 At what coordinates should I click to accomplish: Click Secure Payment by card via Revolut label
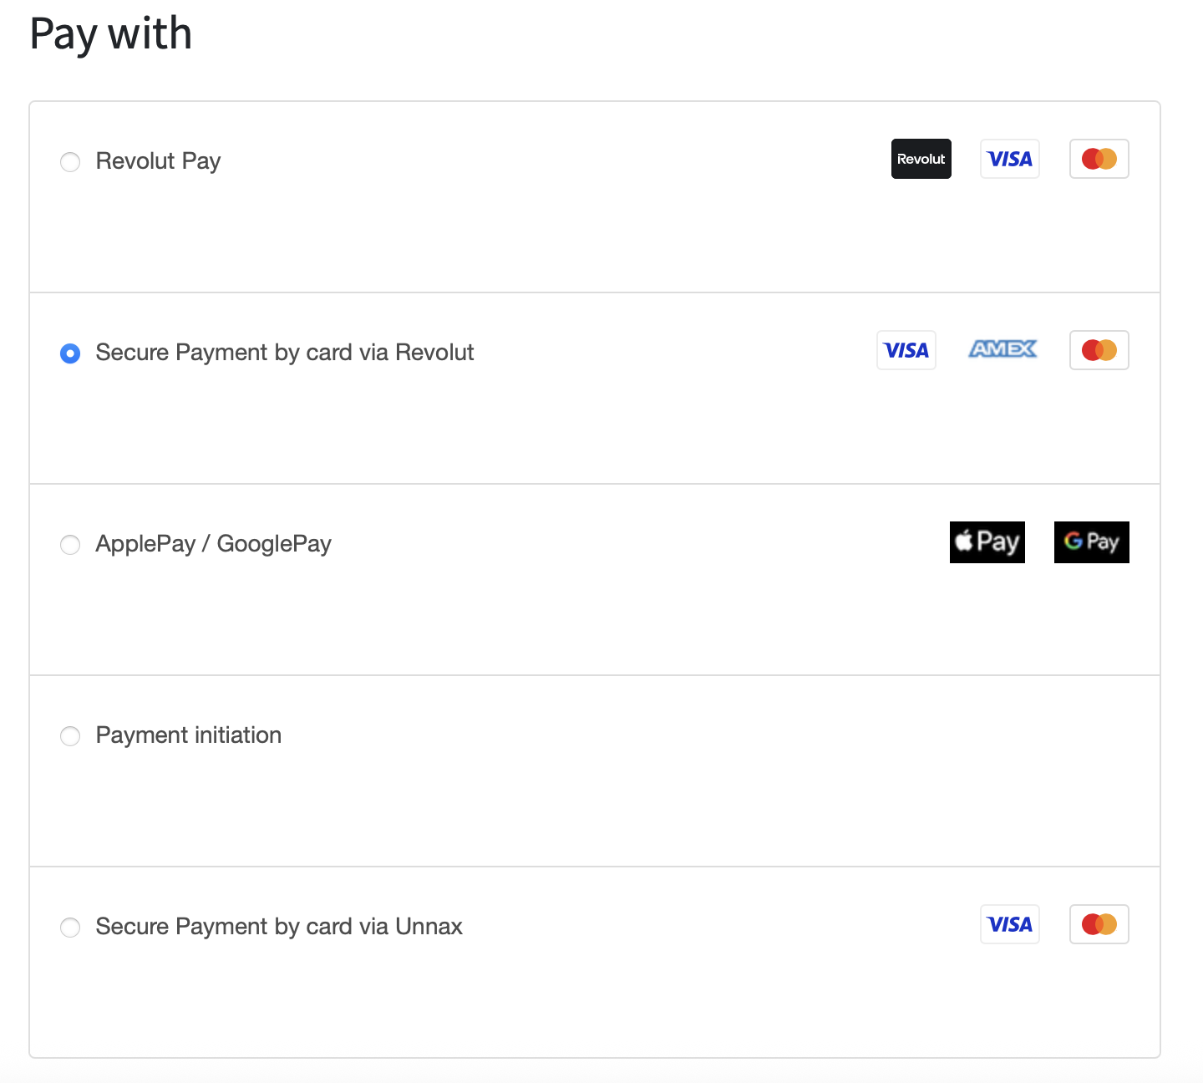[284, 353]
